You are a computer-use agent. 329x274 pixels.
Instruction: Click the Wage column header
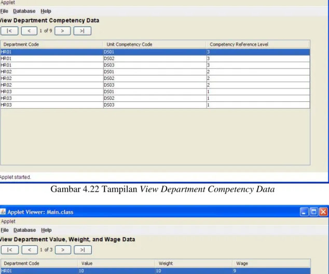click(x=271, y=264)
